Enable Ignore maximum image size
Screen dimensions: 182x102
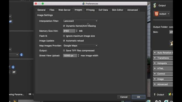pyautogui.click(x=64, y=36)
